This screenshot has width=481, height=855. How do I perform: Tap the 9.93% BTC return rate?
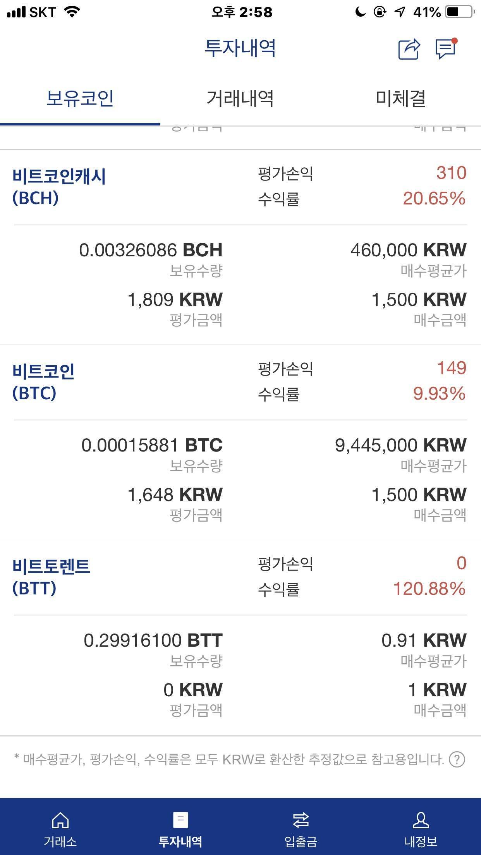439,394
